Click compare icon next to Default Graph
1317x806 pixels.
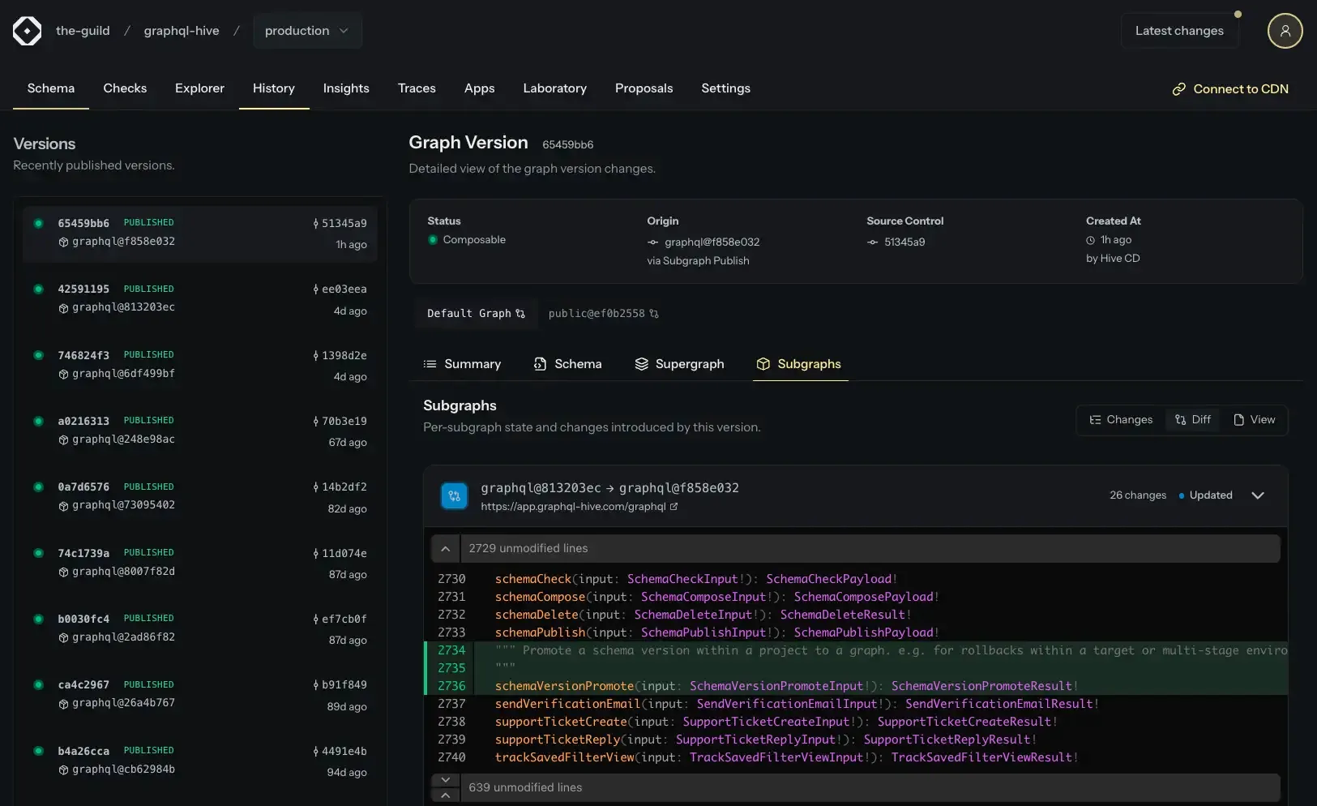[520, 314]
